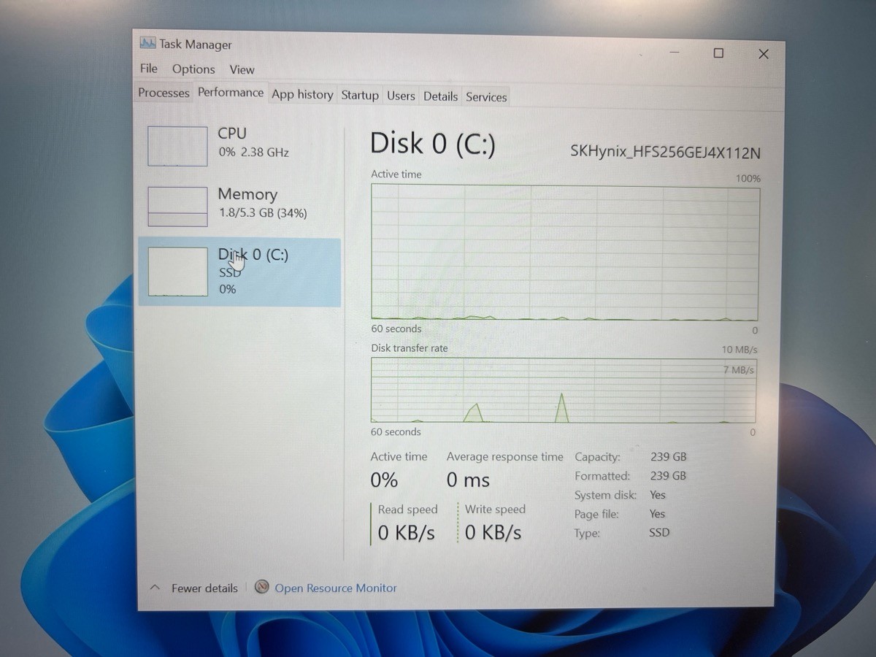Click the CPU 0% 2.38 GHz text
The image size is (876, 657).
coord(253,153)
